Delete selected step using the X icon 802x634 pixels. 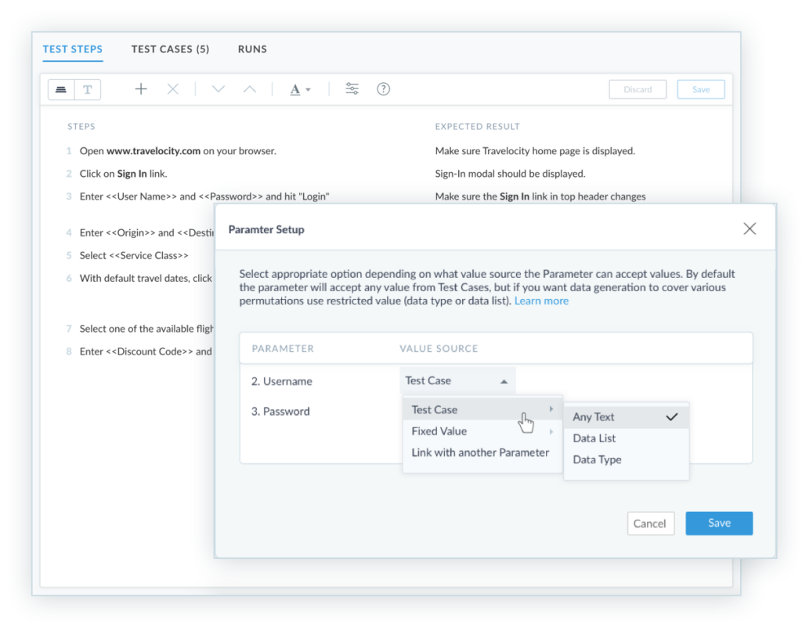(x=172, y=88)
